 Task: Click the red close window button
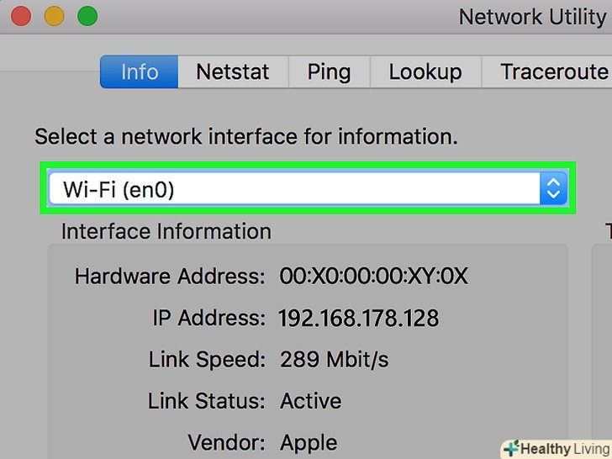[20, 15]
